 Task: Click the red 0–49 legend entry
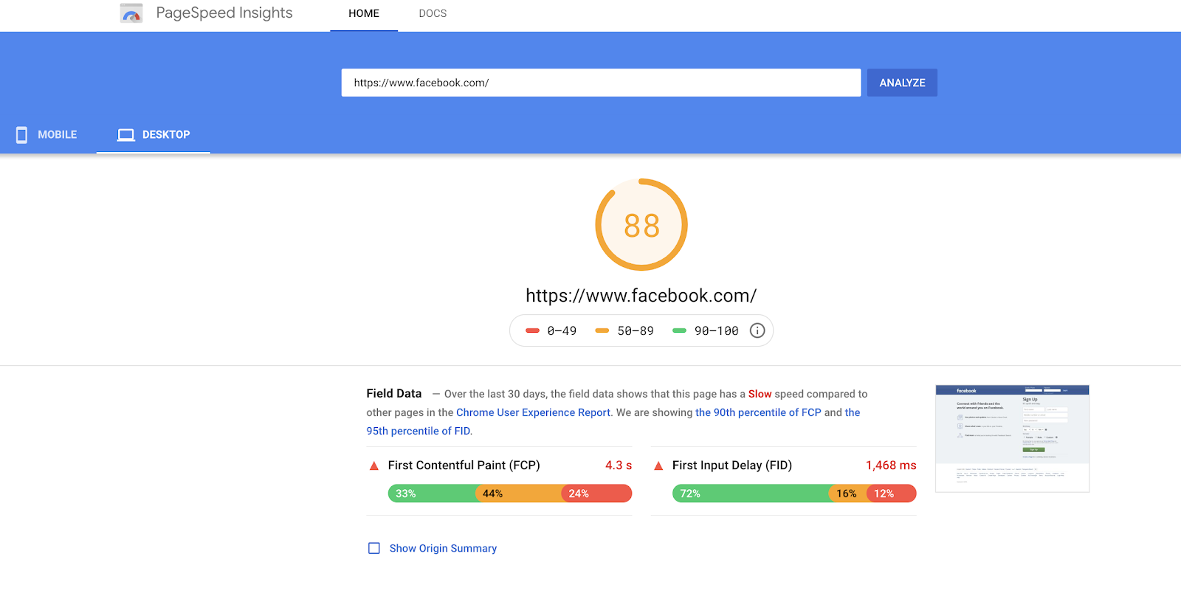pos(551,330)
